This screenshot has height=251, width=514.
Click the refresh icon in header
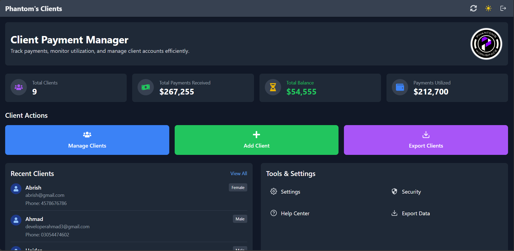click(473, 8)
